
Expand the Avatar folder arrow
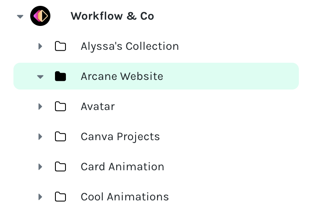pyautogui.click(x=40, y=106)
